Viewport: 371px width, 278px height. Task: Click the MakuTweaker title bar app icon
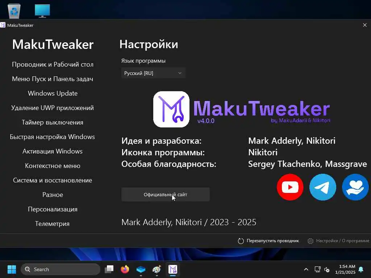tap(3, 25)
